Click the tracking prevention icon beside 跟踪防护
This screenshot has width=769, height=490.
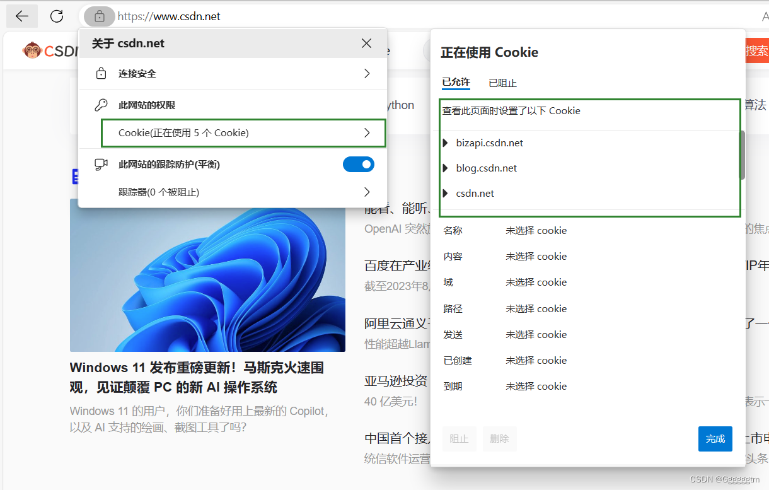click(x=101, y=165)
